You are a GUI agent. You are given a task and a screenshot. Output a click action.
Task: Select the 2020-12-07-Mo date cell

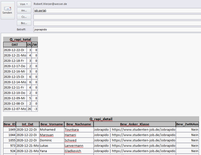click(15, 109)
